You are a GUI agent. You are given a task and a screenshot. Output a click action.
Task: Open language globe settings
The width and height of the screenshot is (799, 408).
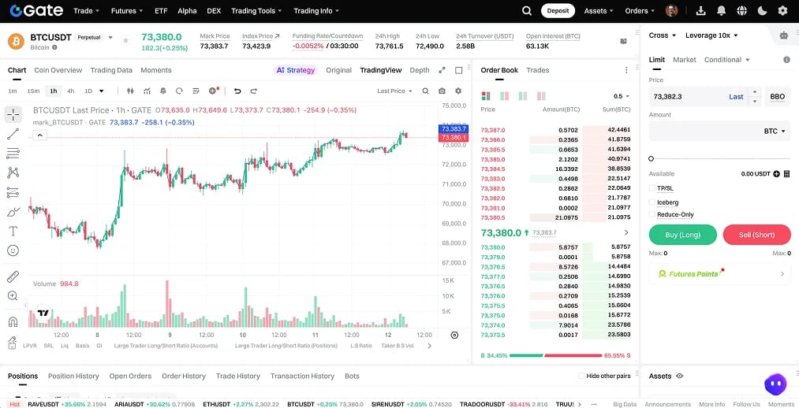click(741, 11)
